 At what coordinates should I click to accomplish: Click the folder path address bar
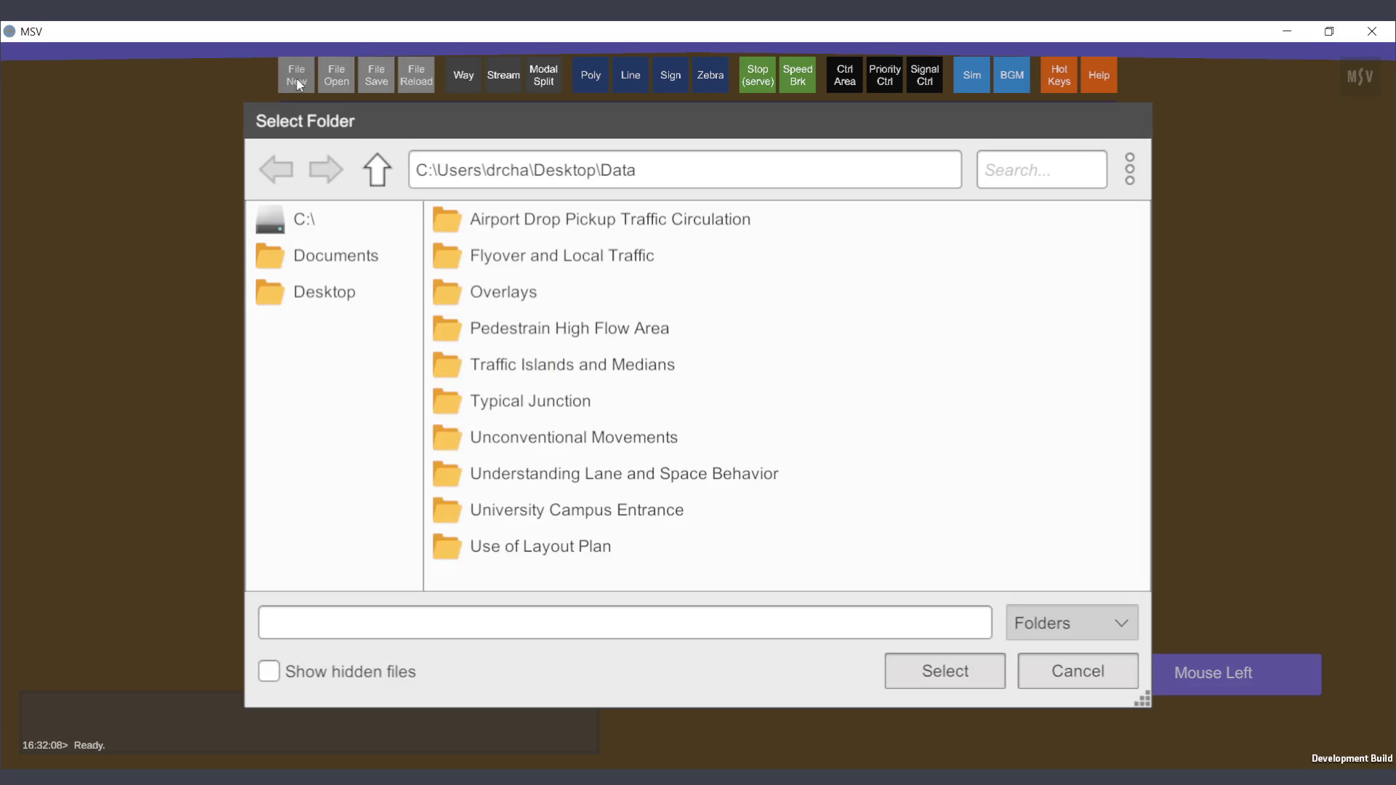pyautogui.click(x=684, y=170)
